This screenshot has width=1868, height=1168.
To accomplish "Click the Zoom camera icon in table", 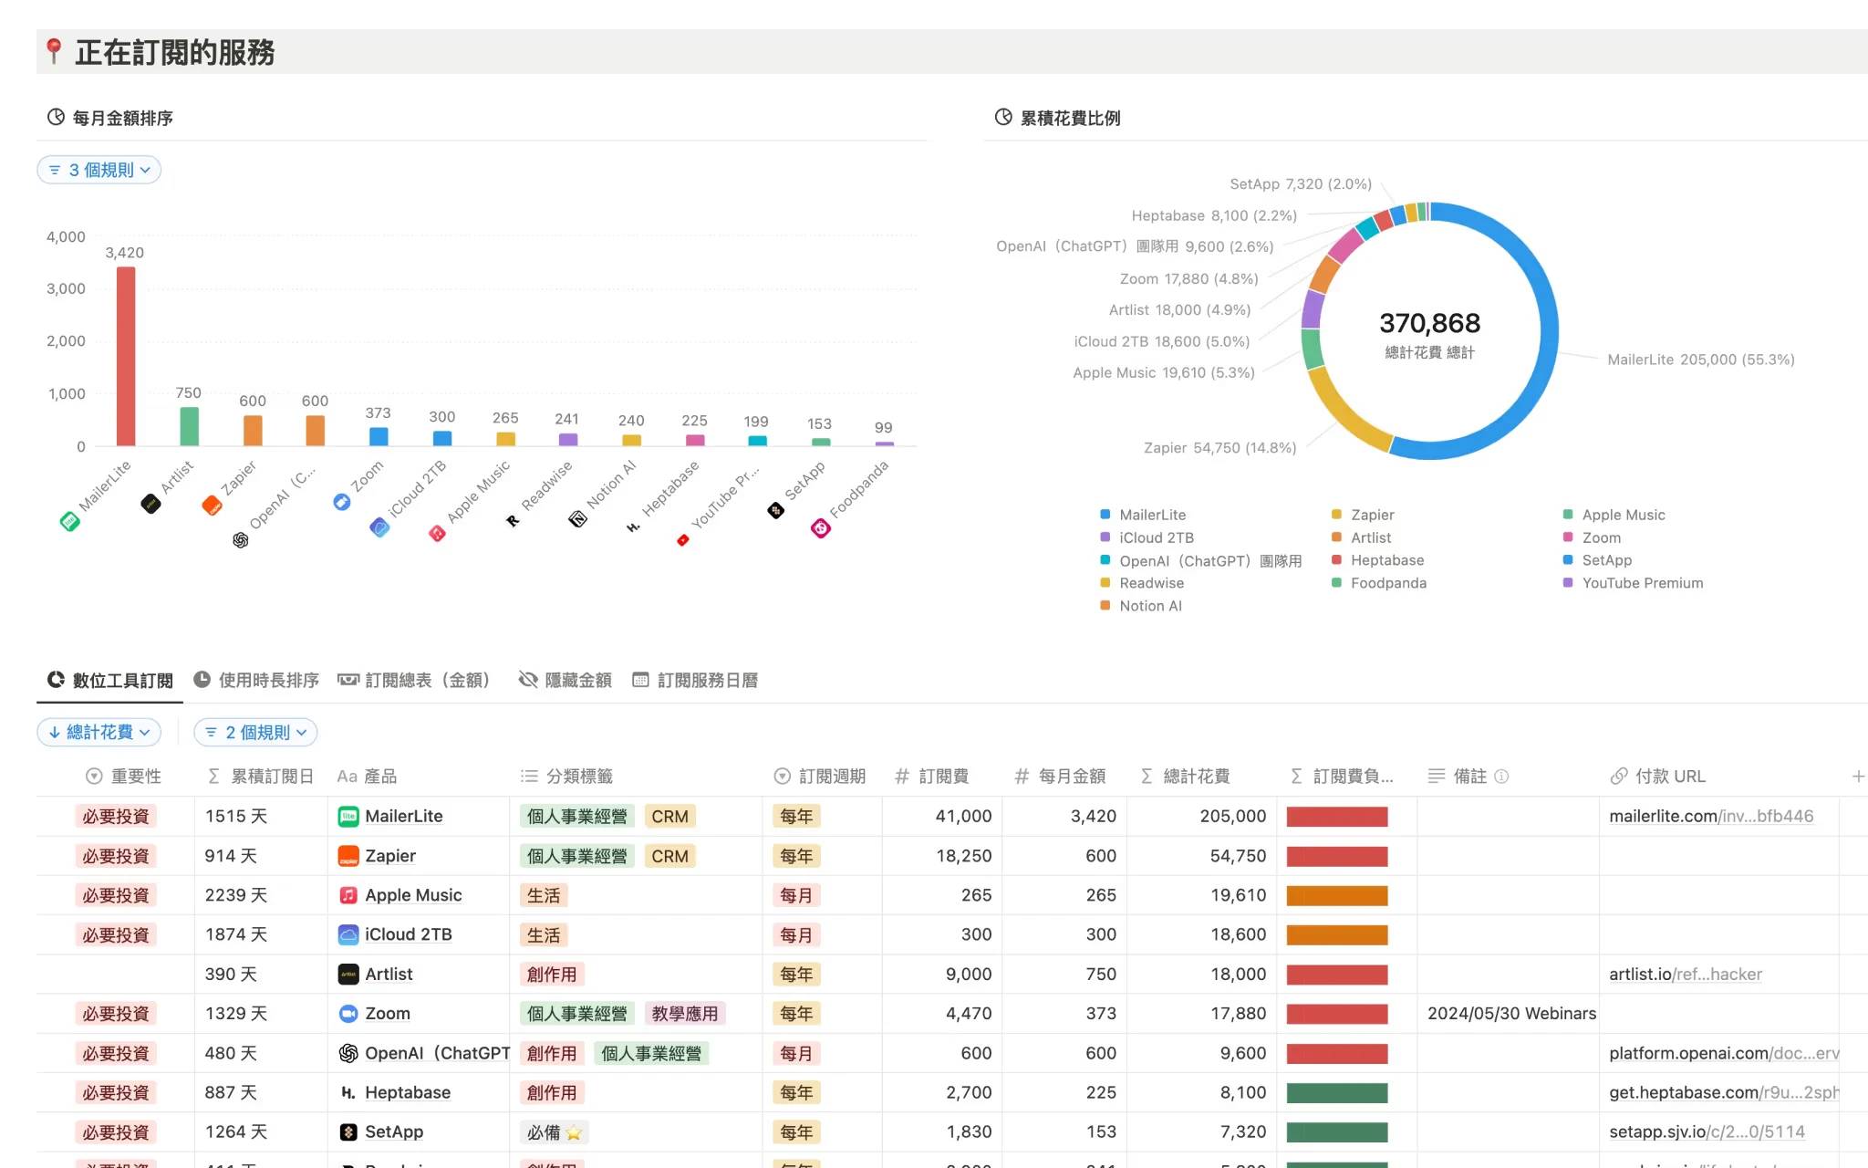I will [348, 1014].
